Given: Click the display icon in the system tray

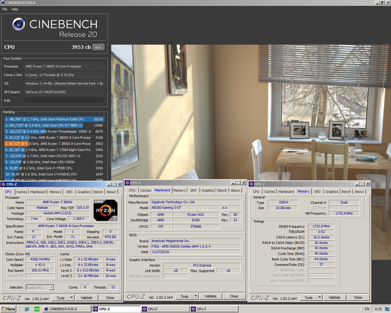Looking at the screenshot, I should tap(387, 309).
